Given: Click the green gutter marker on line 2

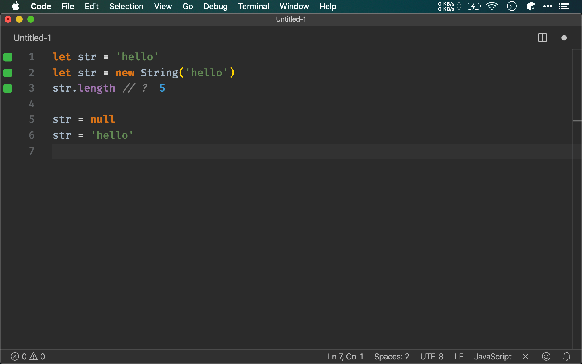Looking at the screenshot, I should 8,73.
